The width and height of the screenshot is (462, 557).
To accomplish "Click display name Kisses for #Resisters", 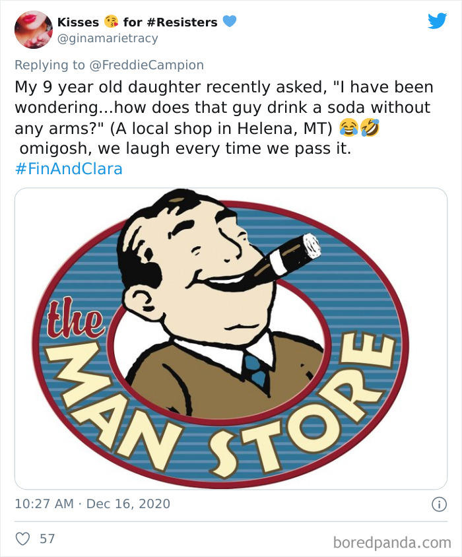I will pos(137,22).
